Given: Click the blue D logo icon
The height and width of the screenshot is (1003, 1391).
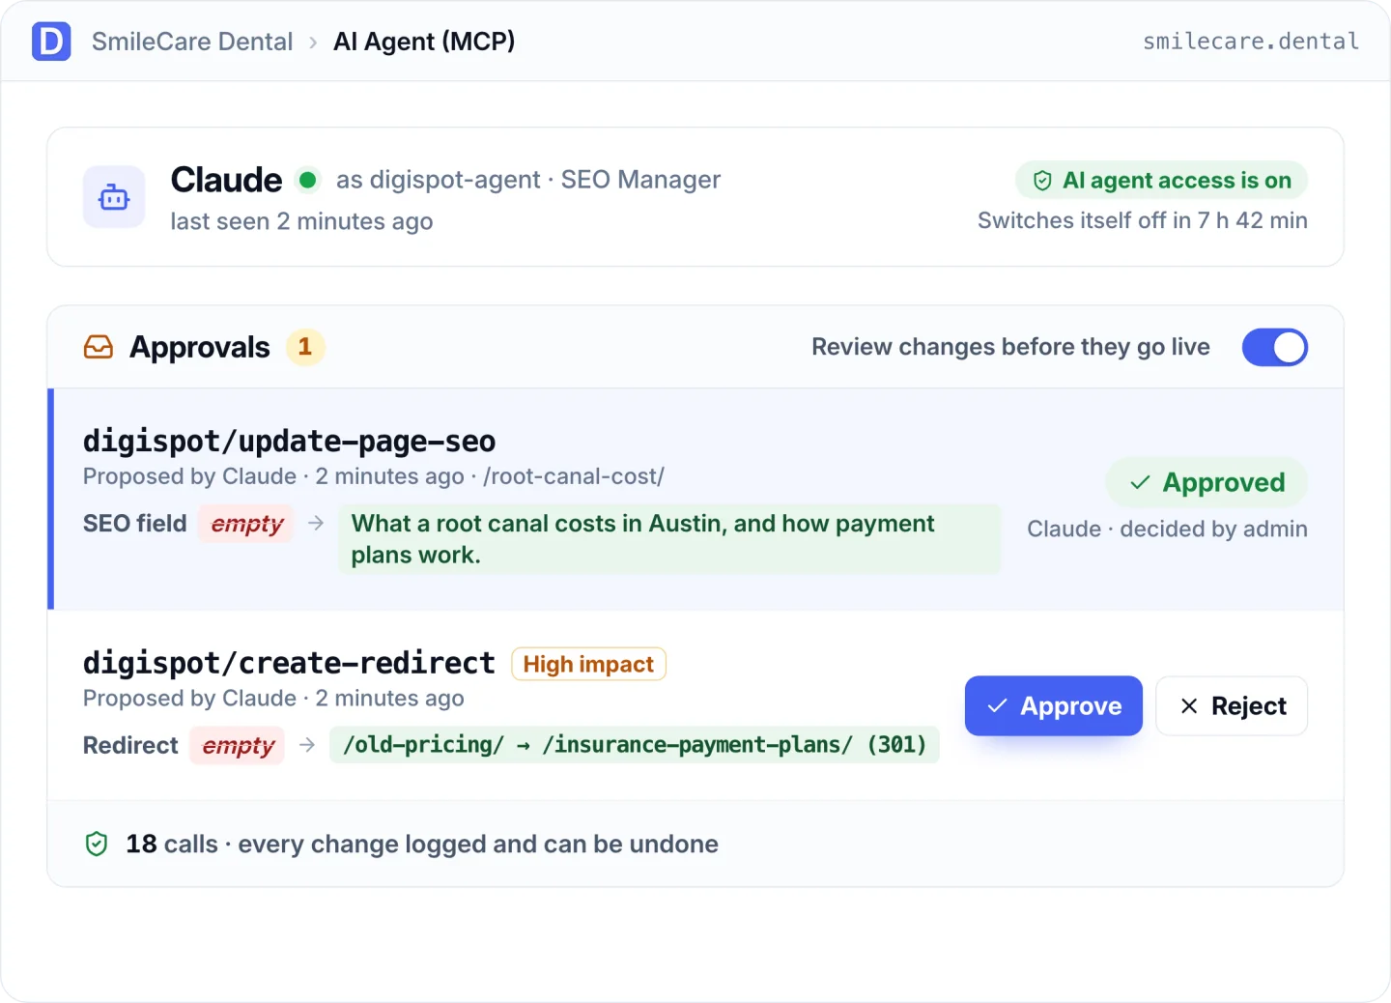Looking at the screenshot, I should tap(51, 42).
